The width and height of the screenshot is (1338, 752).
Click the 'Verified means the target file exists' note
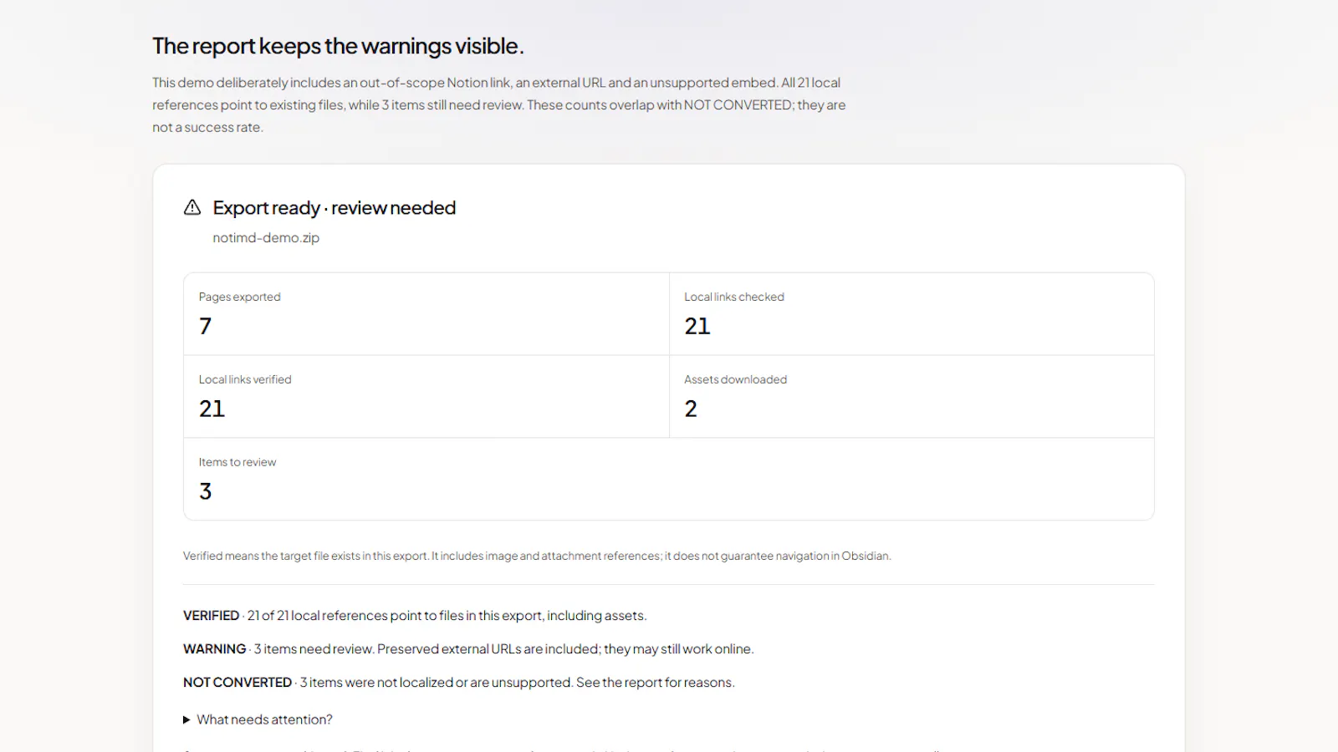point(537,556)
